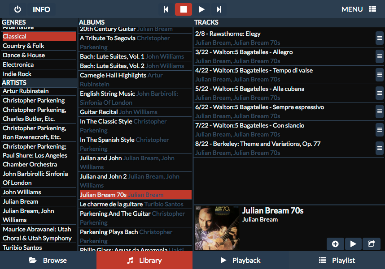Open album In The Classic Style
This screenshot has width=385, height=269.
tap(136, 126)
